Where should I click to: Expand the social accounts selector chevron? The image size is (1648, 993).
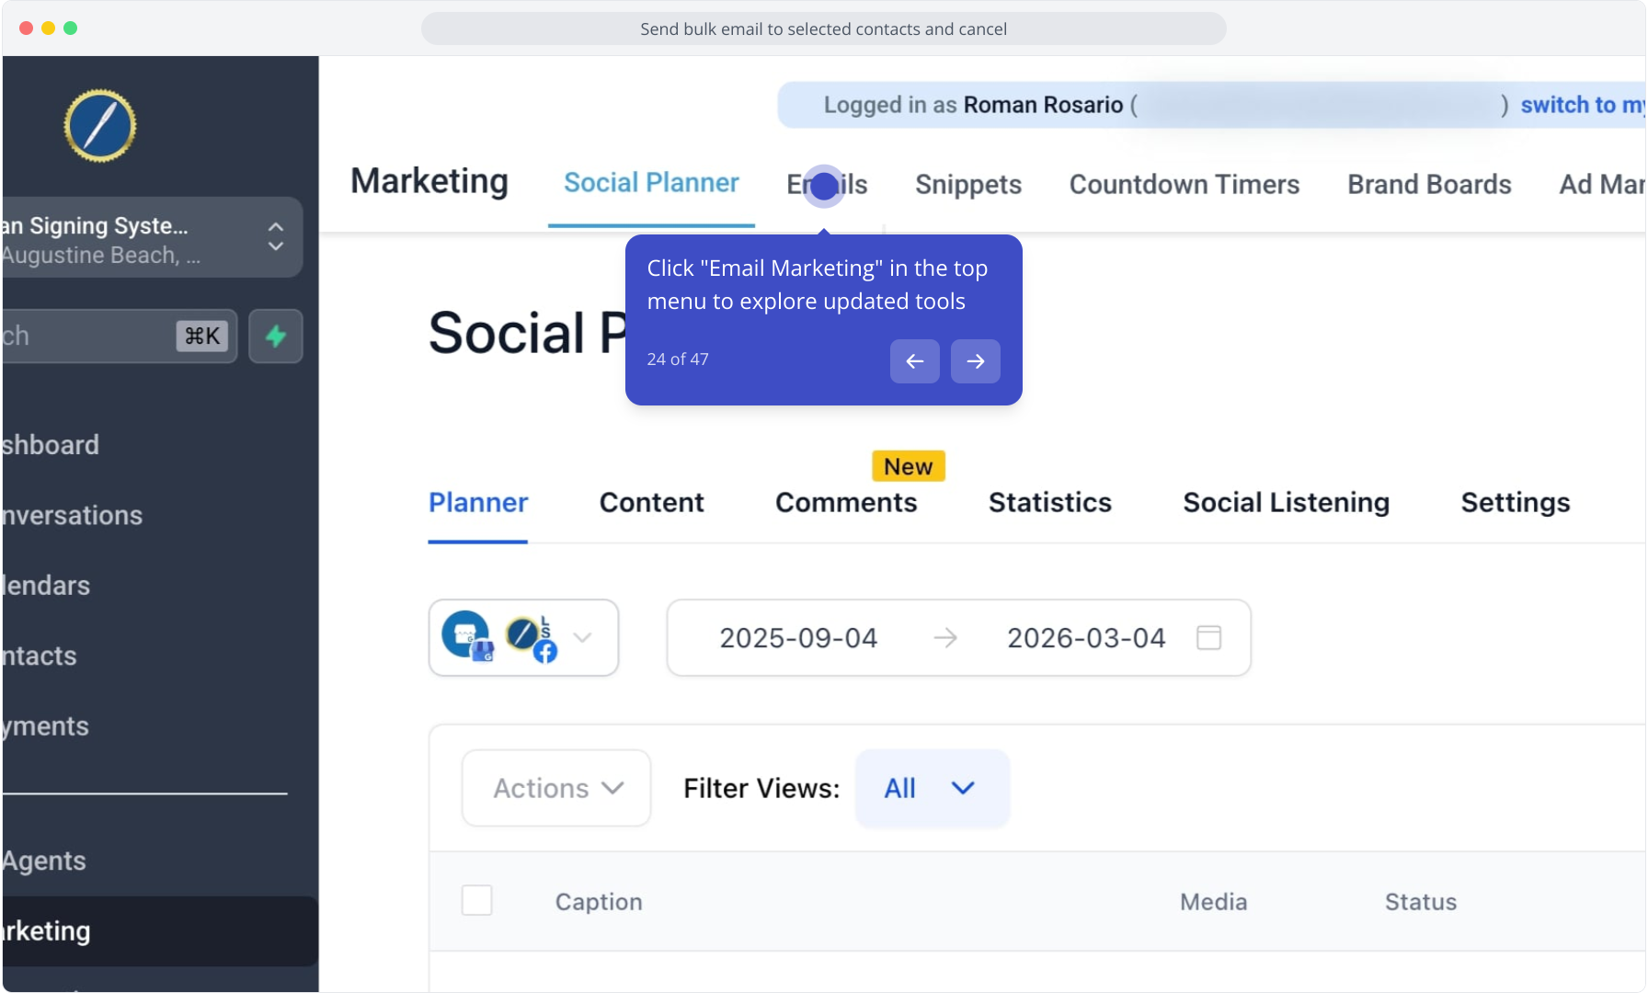click(582, 637)
